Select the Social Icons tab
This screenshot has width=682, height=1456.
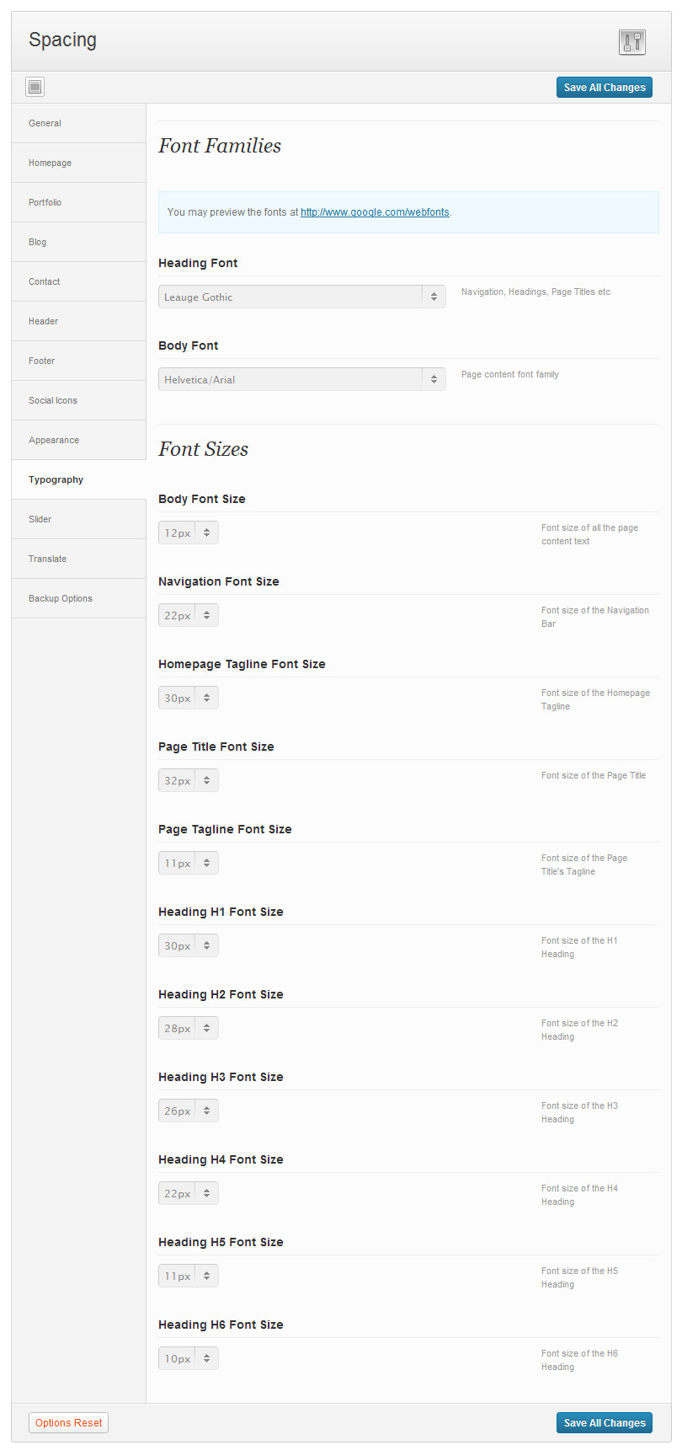[x=78, y=400]
